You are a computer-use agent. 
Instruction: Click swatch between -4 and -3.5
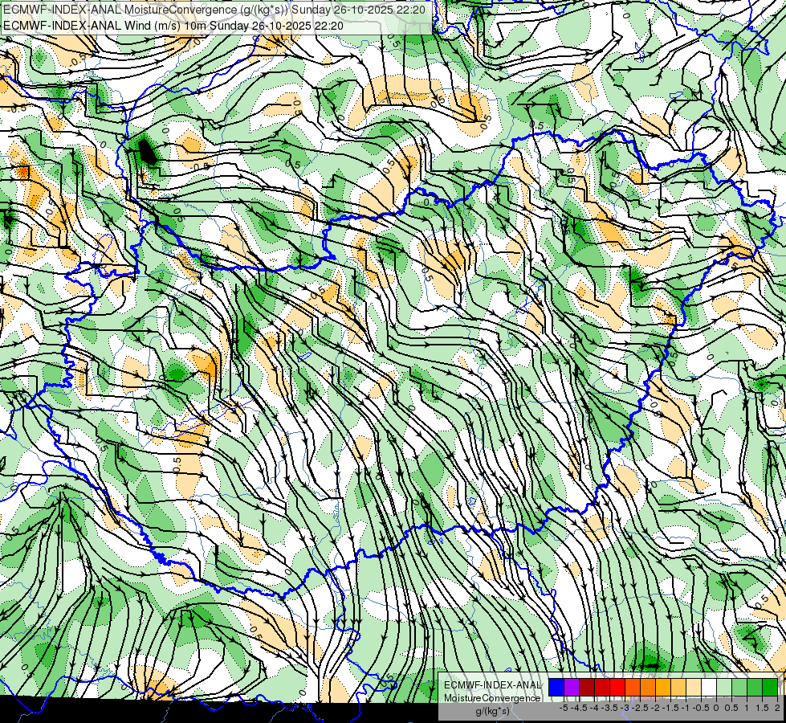602,687
